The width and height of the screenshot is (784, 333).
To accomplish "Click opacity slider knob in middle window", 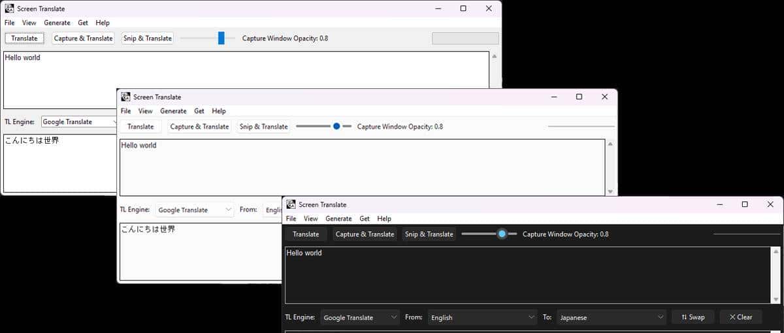I will pyautogui.click(x=336, y=126).
